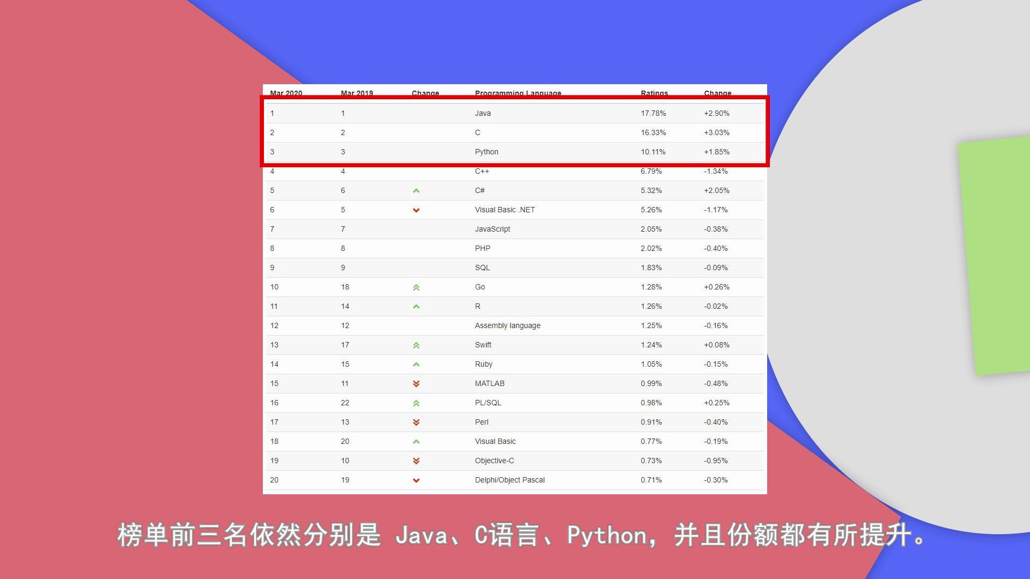Screen dimensions: 1030x579
Task: Click the Delphi/Object Pascal language name
Action: click(x=510, y=480)
